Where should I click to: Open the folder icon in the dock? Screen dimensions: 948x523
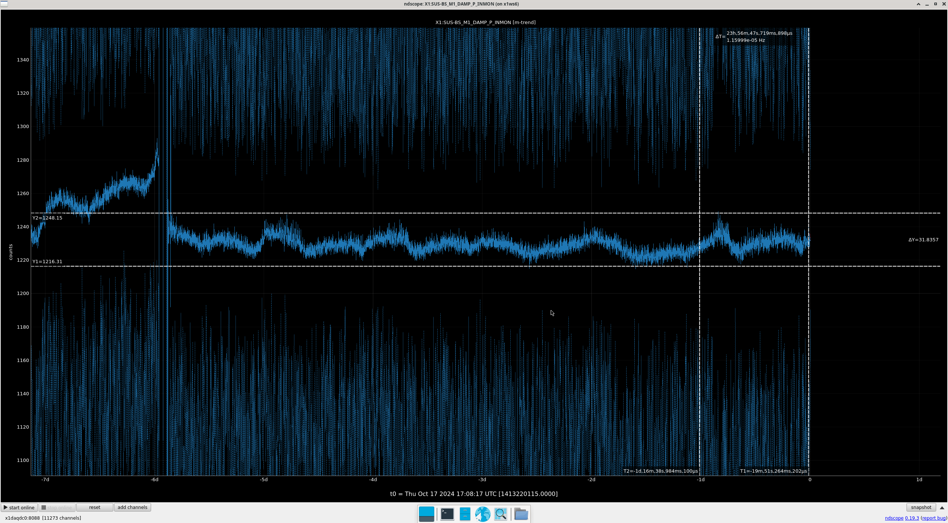point(521,514)
